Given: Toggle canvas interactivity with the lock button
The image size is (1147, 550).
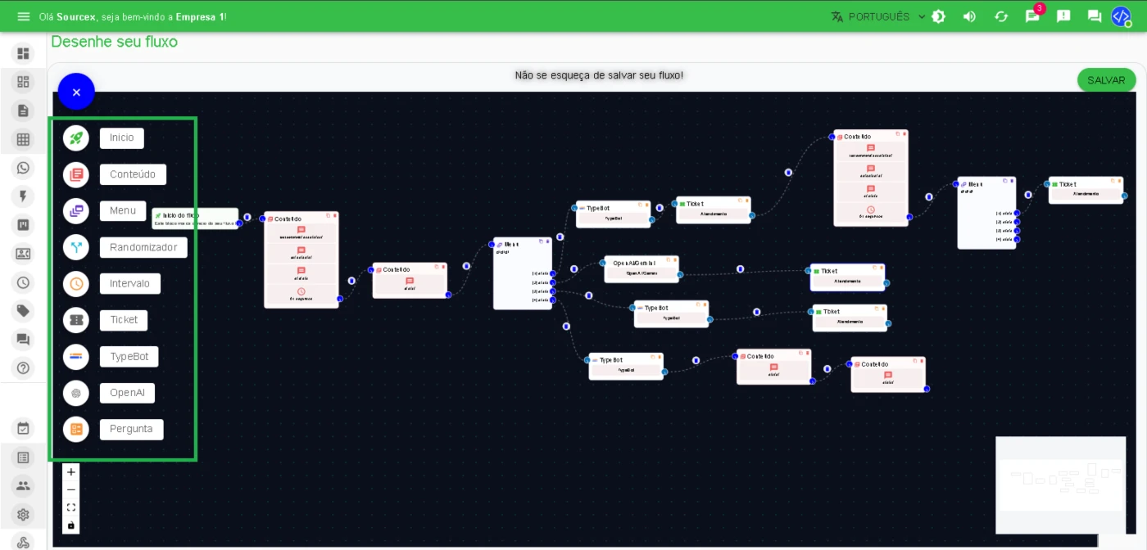Looking at the screenshot, I should [71, 525].
